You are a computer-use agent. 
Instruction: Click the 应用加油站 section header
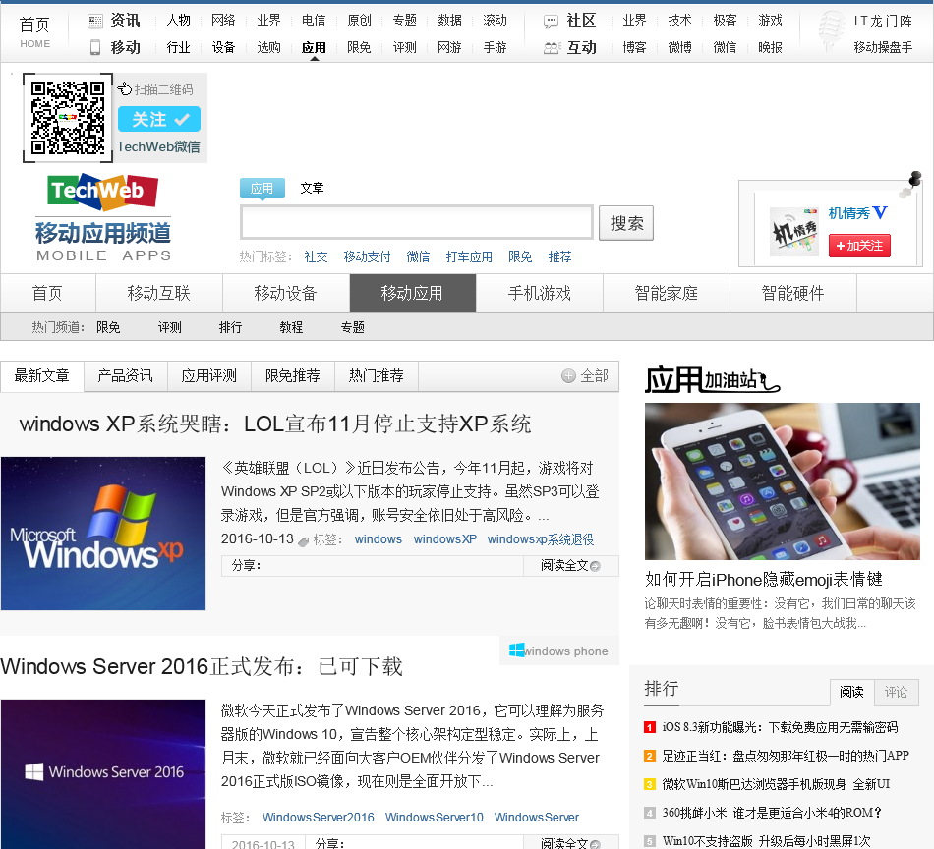point(712,380)
